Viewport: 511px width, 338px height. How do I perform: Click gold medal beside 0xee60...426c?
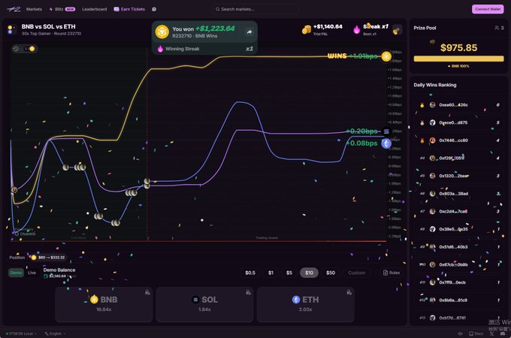tap(422, 105)
